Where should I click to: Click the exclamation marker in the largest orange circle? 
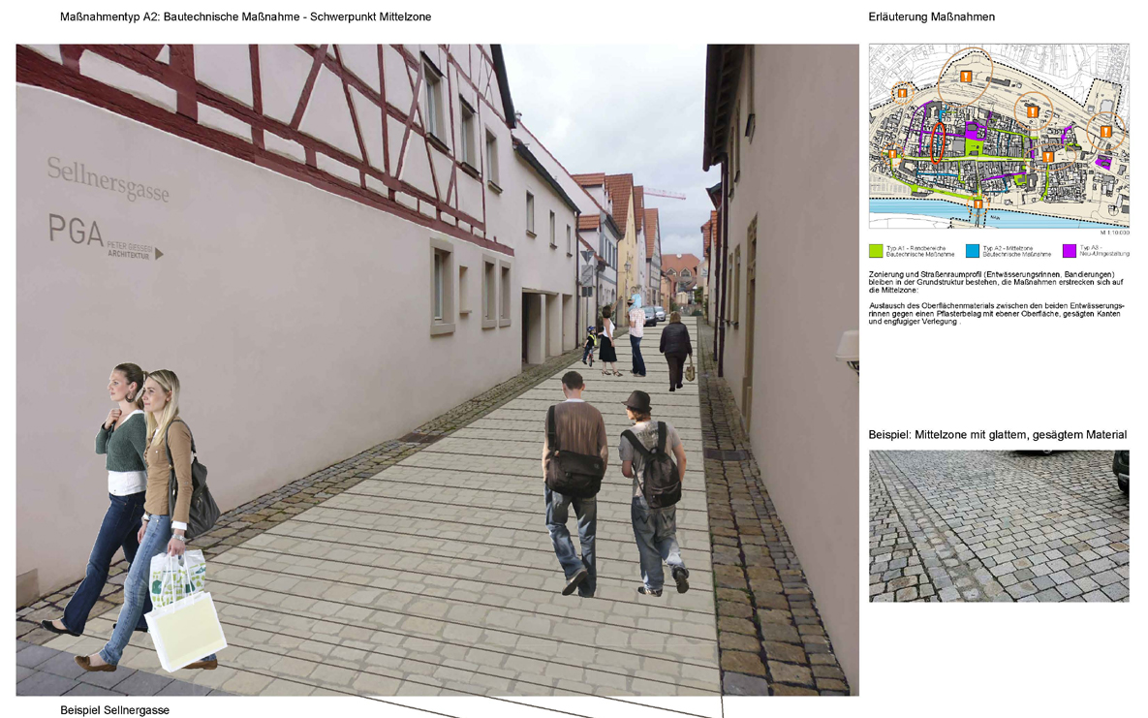pyautogui.click(x=966, y=77)
